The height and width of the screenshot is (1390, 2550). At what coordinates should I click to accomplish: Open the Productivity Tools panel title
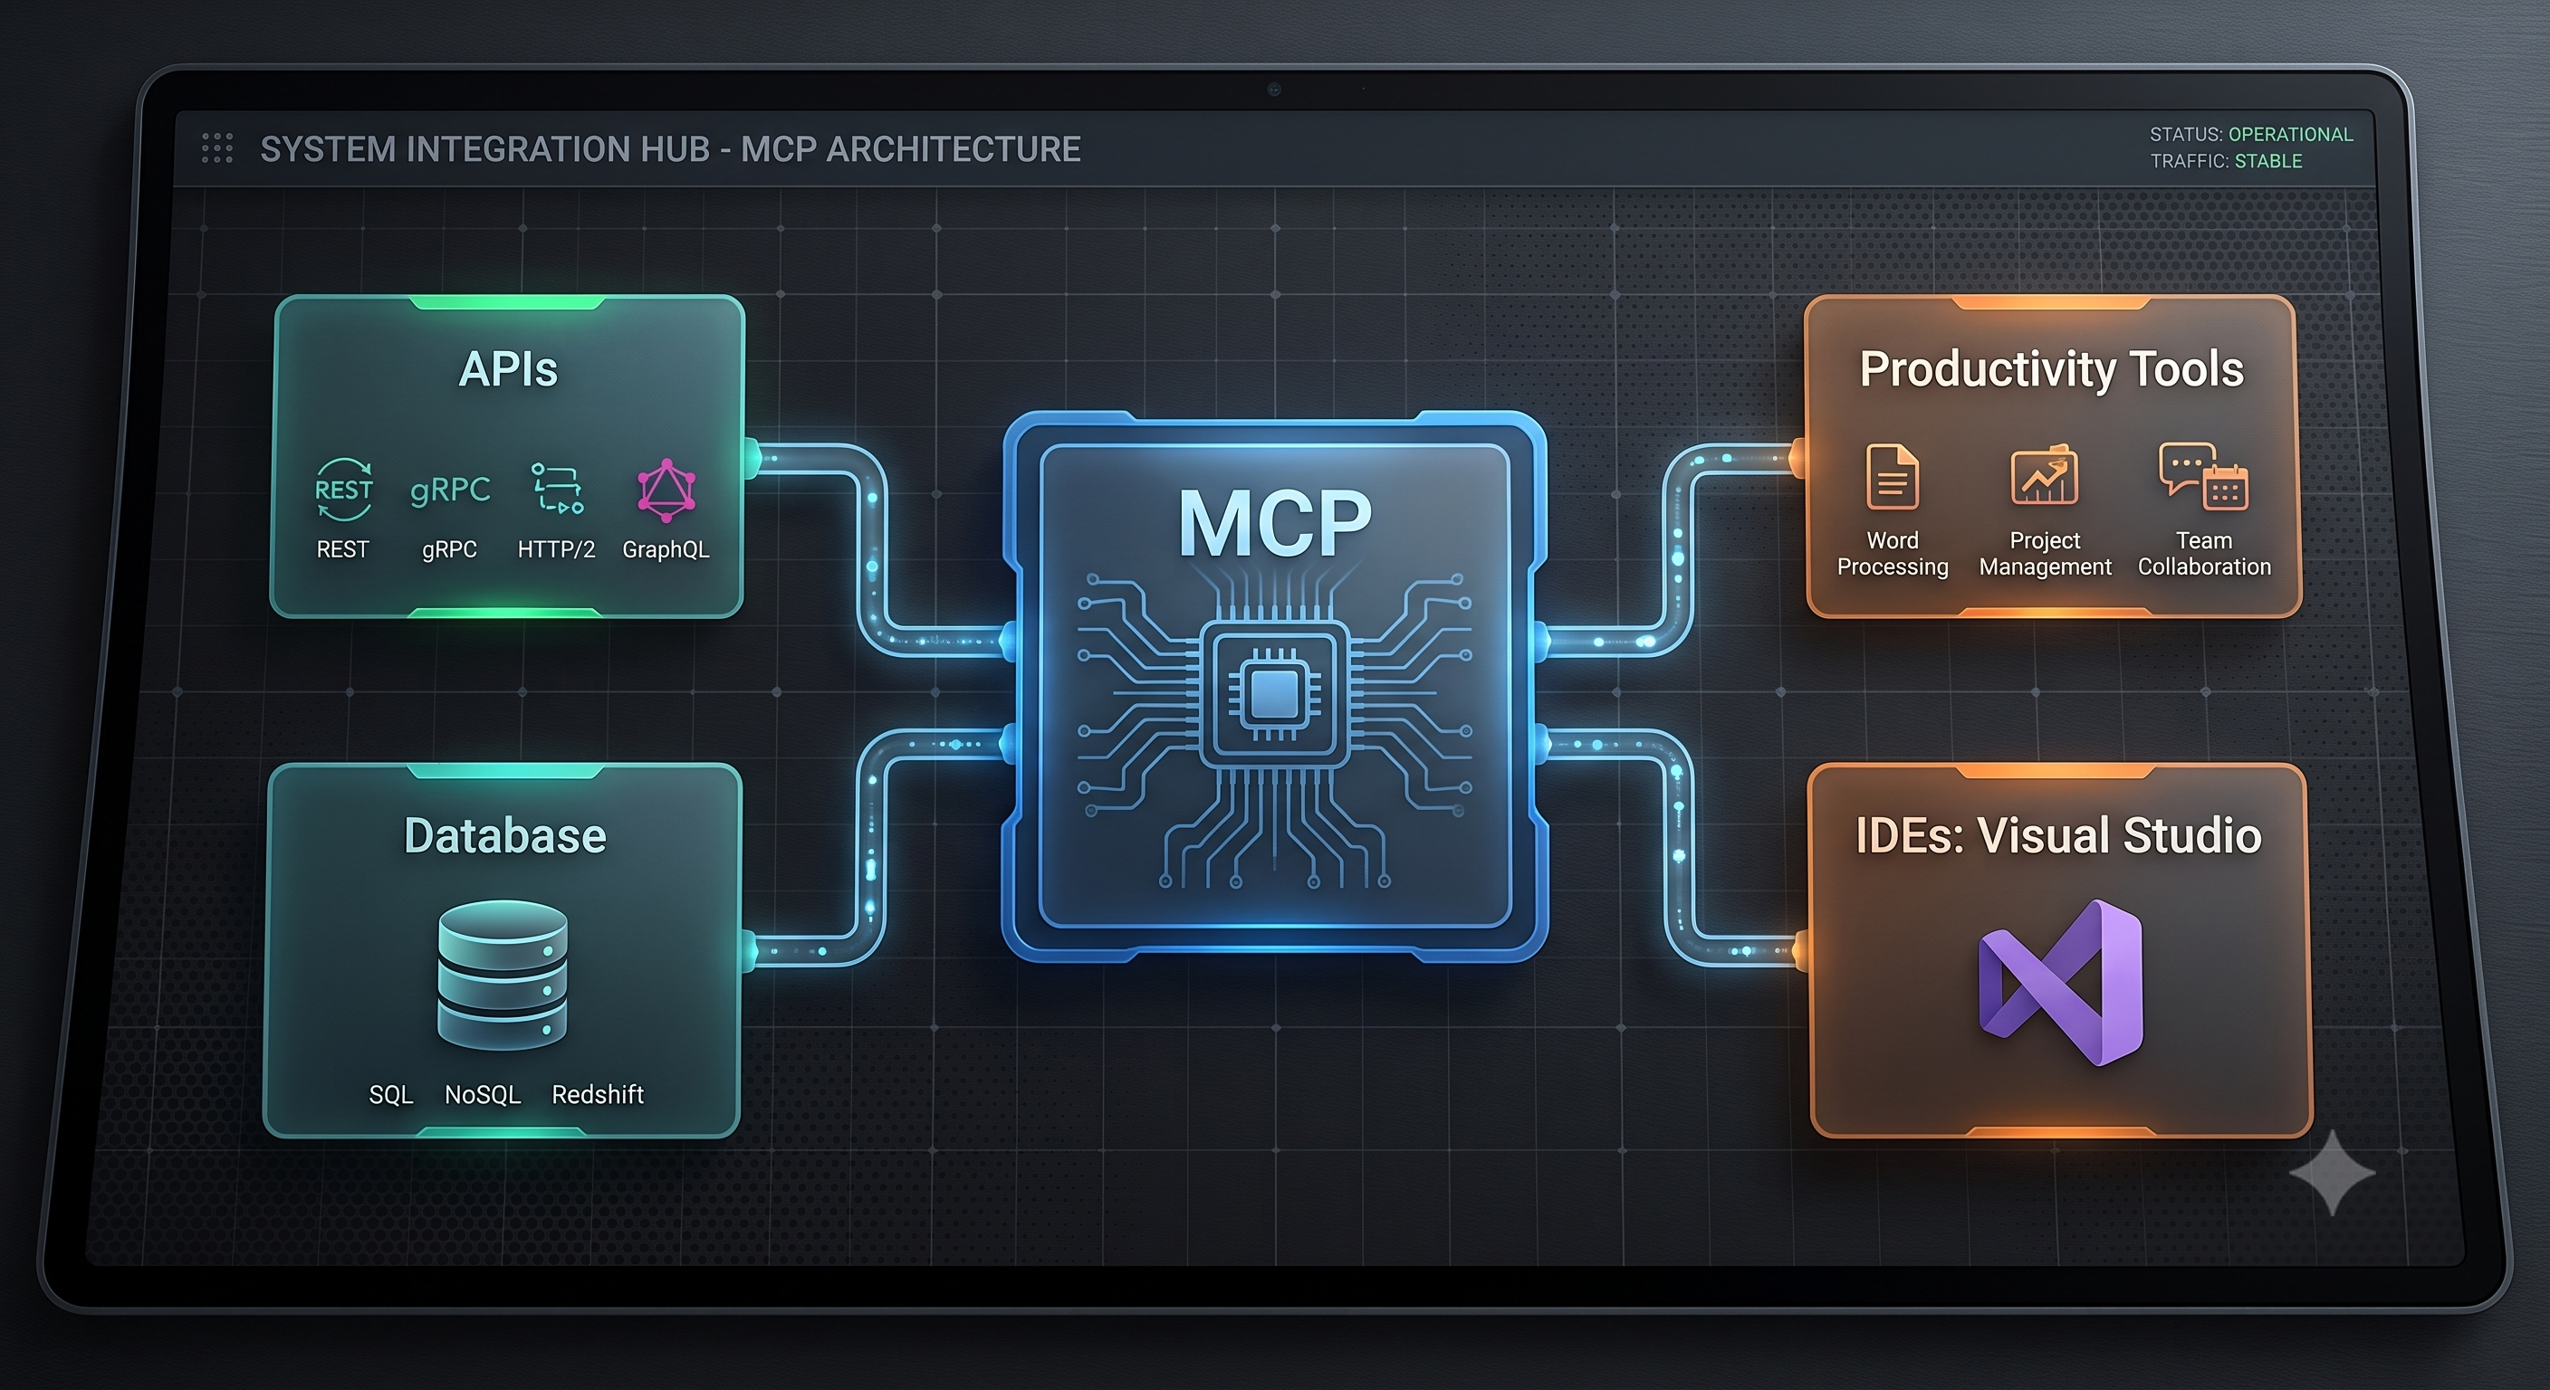pyautogui.click(x=2051, y=369)
